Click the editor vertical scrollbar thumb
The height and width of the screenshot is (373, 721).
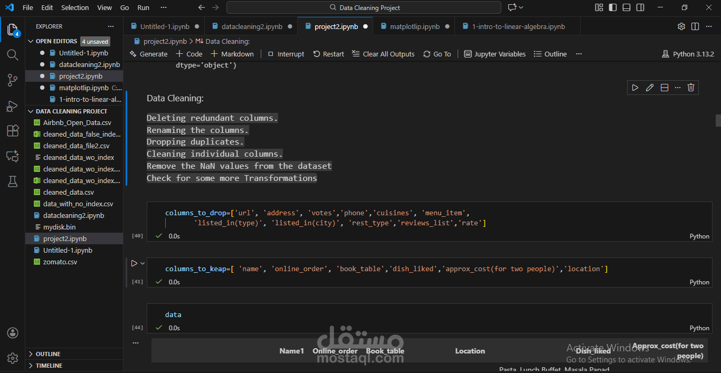point(718,120)
